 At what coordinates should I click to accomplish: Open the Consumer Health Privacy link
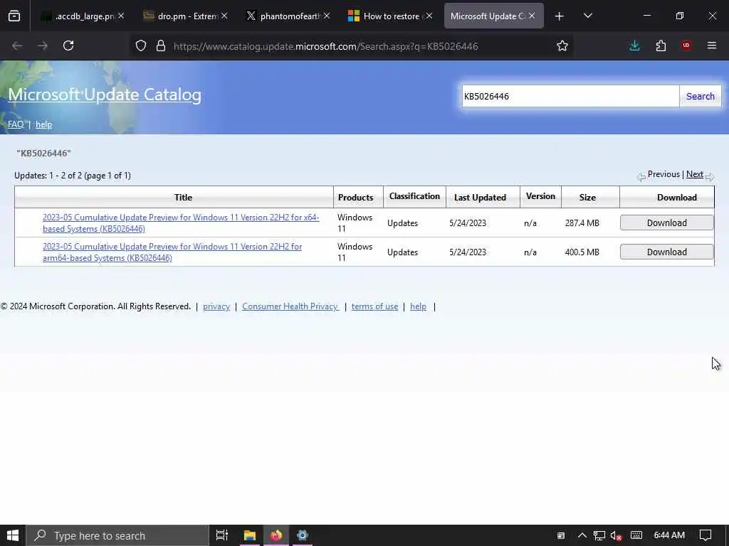(x=290, y=306)
